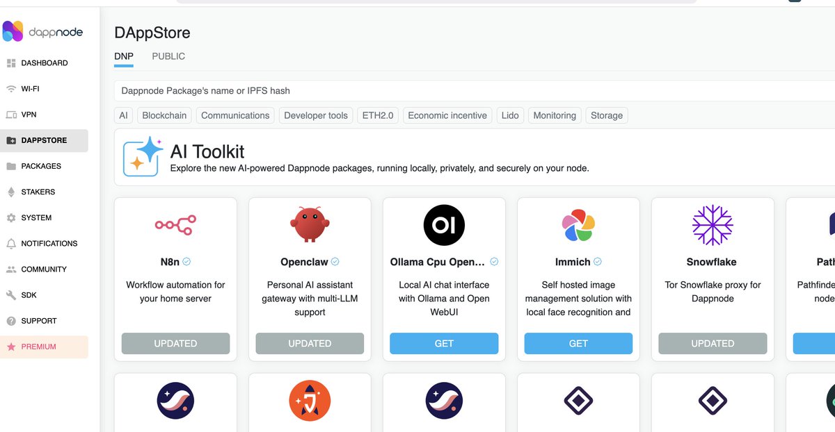The height and width of the screenshot is (432, 835).
Task: Click the UPDATED button for Snowflake
Action: click(713, 343)
